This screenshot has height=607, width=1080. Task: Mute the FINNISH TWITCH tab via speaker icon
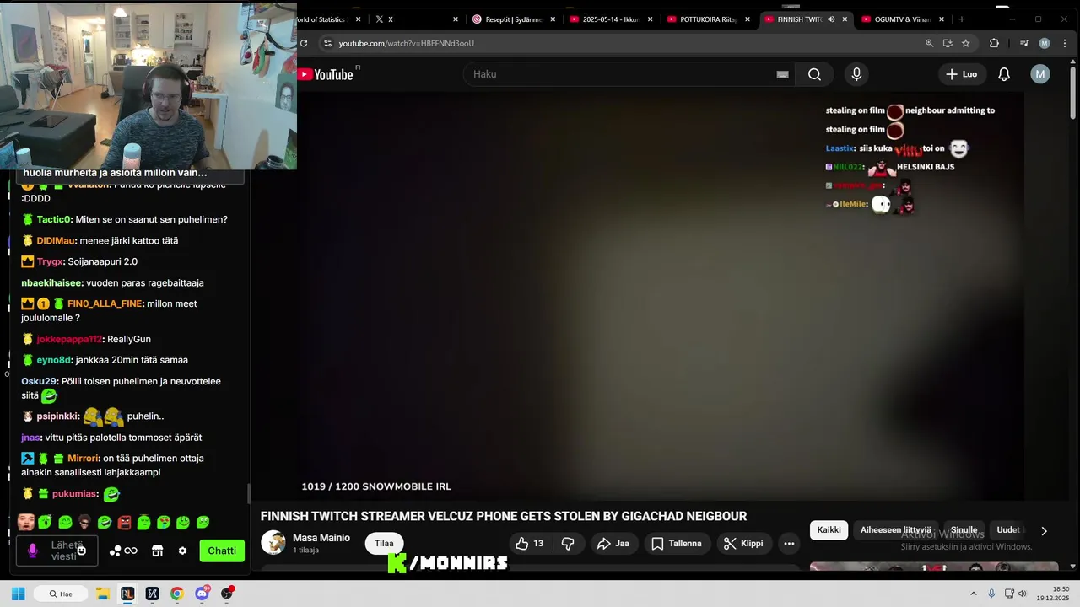(831, 19)
